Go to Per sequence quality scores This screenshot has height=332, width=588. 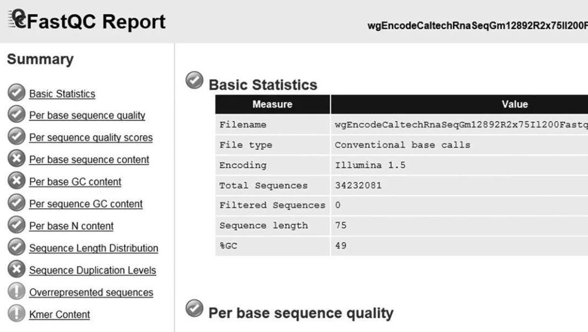coord(91,138)
